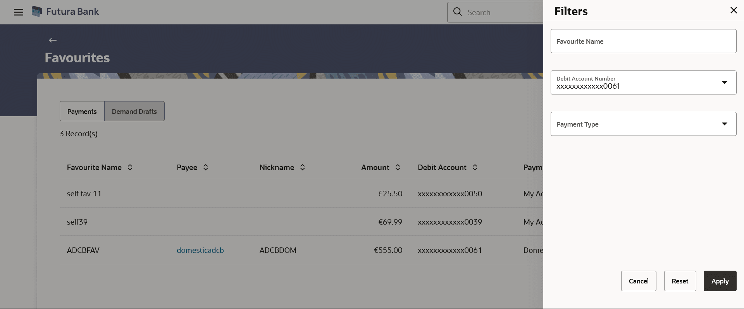Viewport: 744px width, 309px height.
Task: Click the Futura Bank logo icon
Action: (37, 12)
